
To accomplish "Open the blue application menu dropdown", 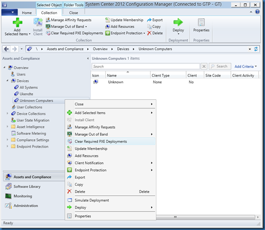I will [9, 12].
